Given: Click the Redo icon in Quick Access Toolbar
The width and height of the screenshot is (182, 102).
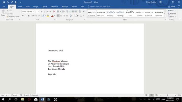Looking at the screenshot, I should (x=12, y=2).
